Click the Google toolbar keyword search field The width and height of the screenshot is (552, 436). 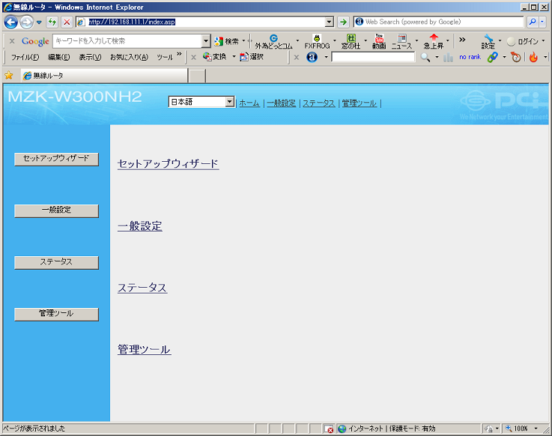click(x=127, y=41)
